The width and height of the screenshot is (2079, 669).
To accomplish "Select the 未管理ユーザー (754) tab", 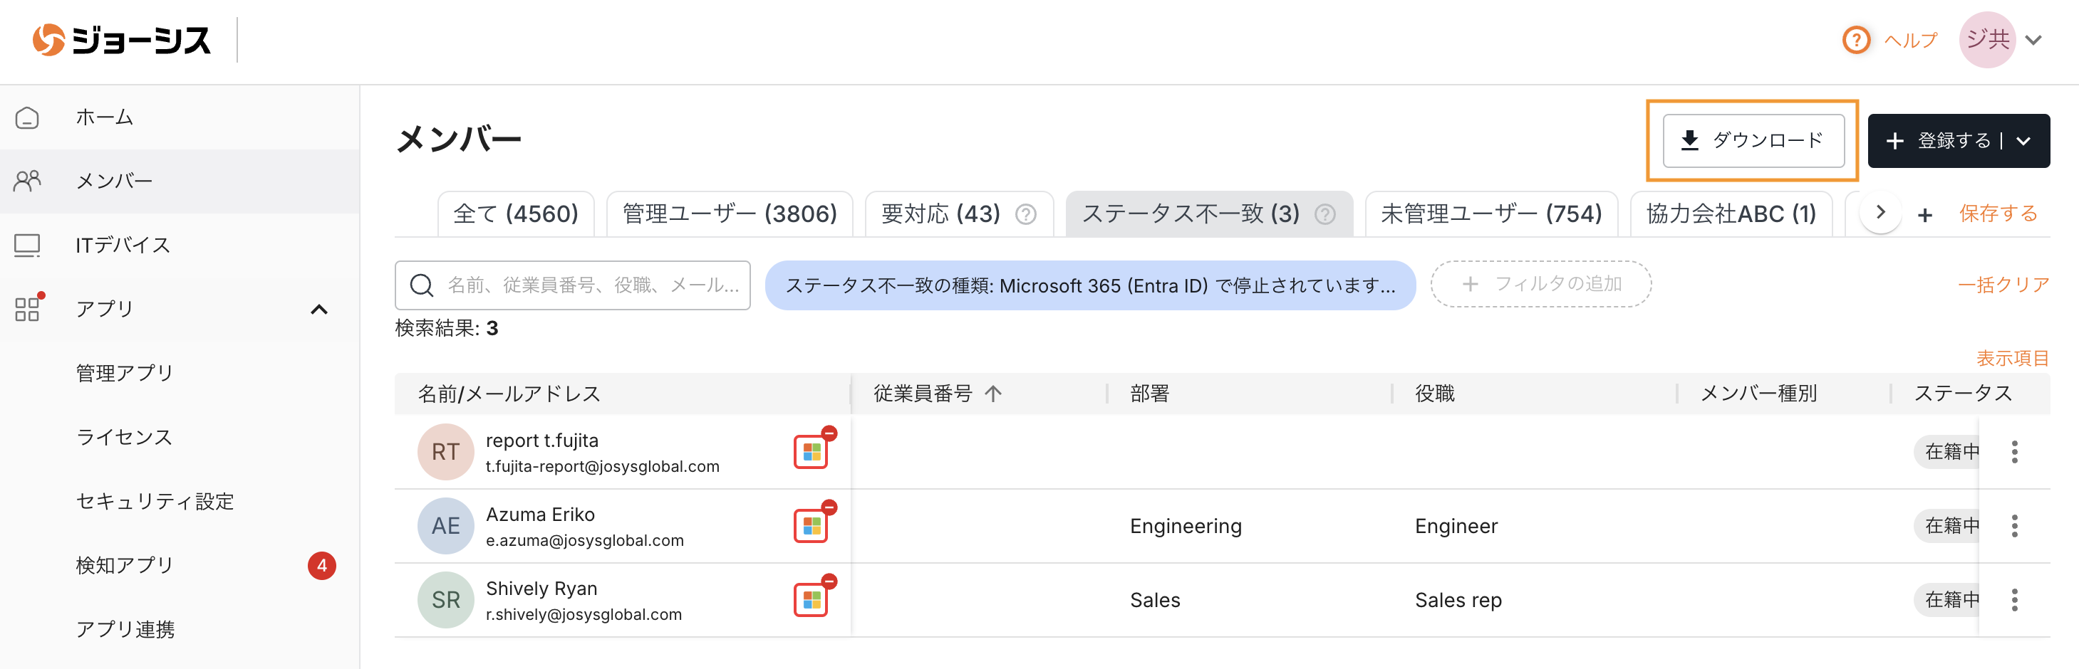I will click(1490, 214).
